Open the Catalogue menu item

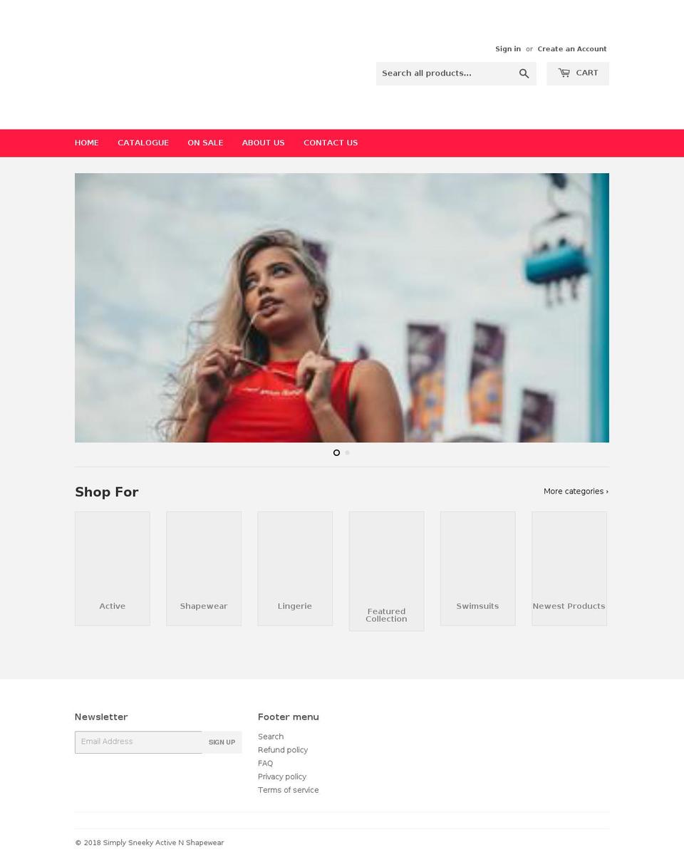pyautogui.click(x=143, y=143)
